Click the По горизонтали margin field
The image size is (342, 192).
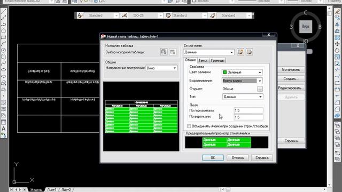click(x=248, y=110)
